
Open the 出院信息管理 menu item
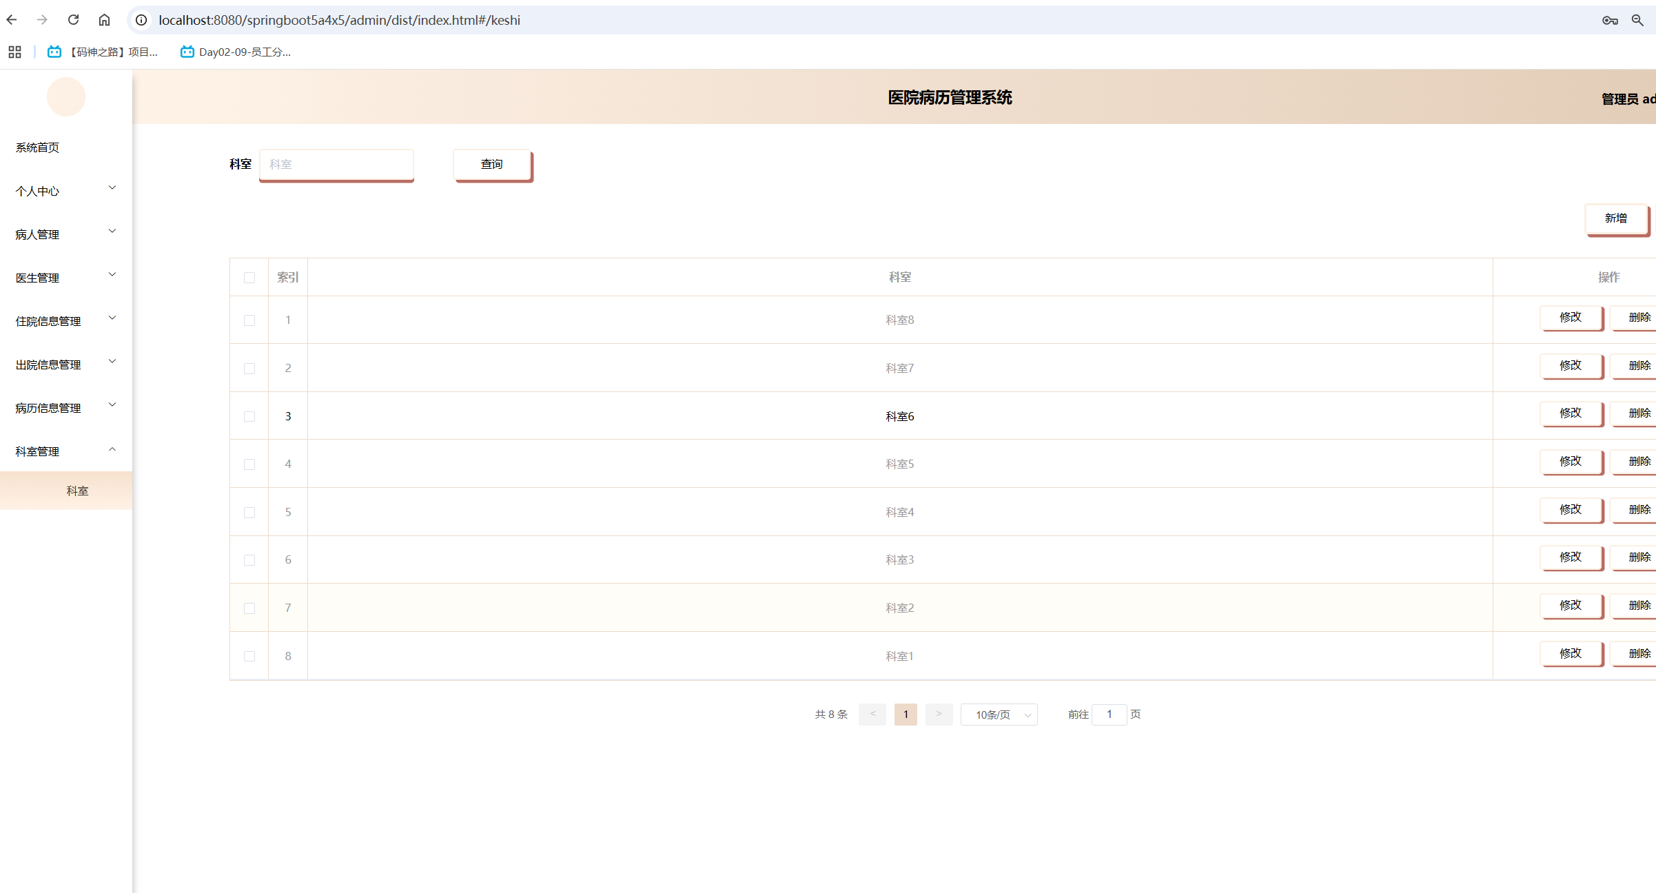pos(66,365)
